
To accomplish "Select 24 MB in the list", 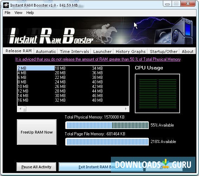I will pyautogui.click(x=60, y=82).
